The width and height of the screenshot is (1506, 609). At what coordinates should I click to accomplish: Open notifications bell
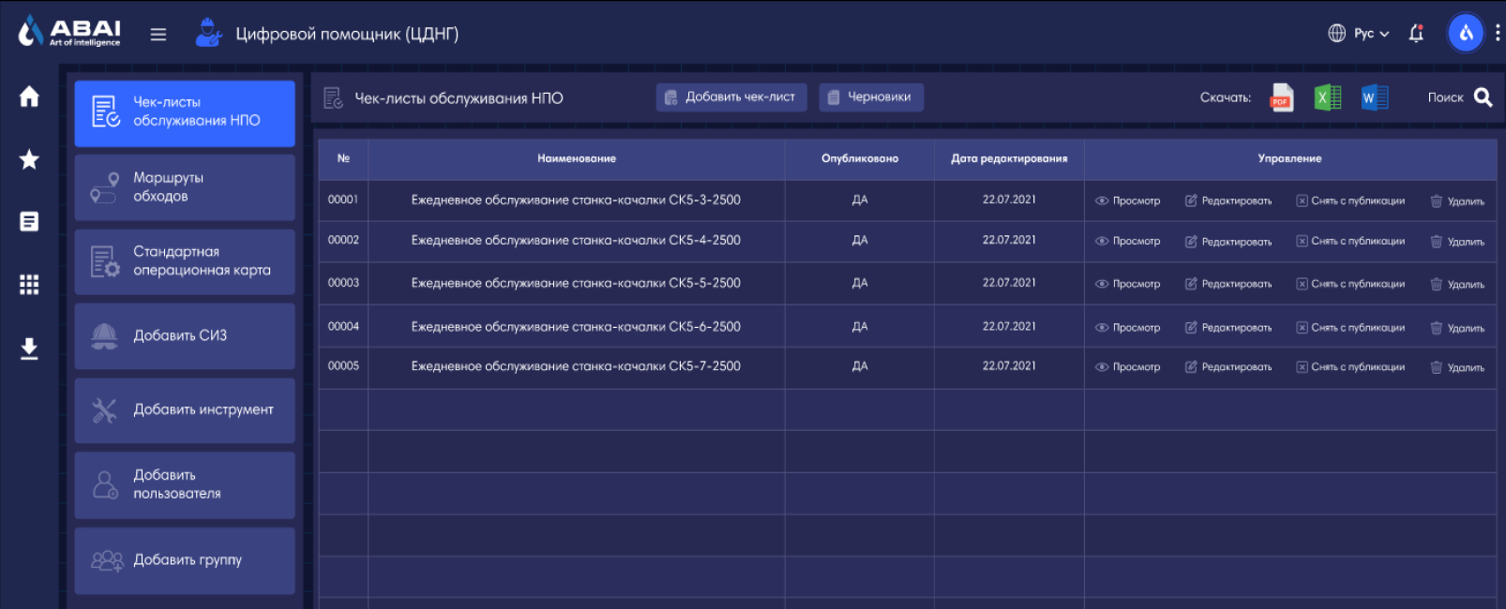point(1416,34)
